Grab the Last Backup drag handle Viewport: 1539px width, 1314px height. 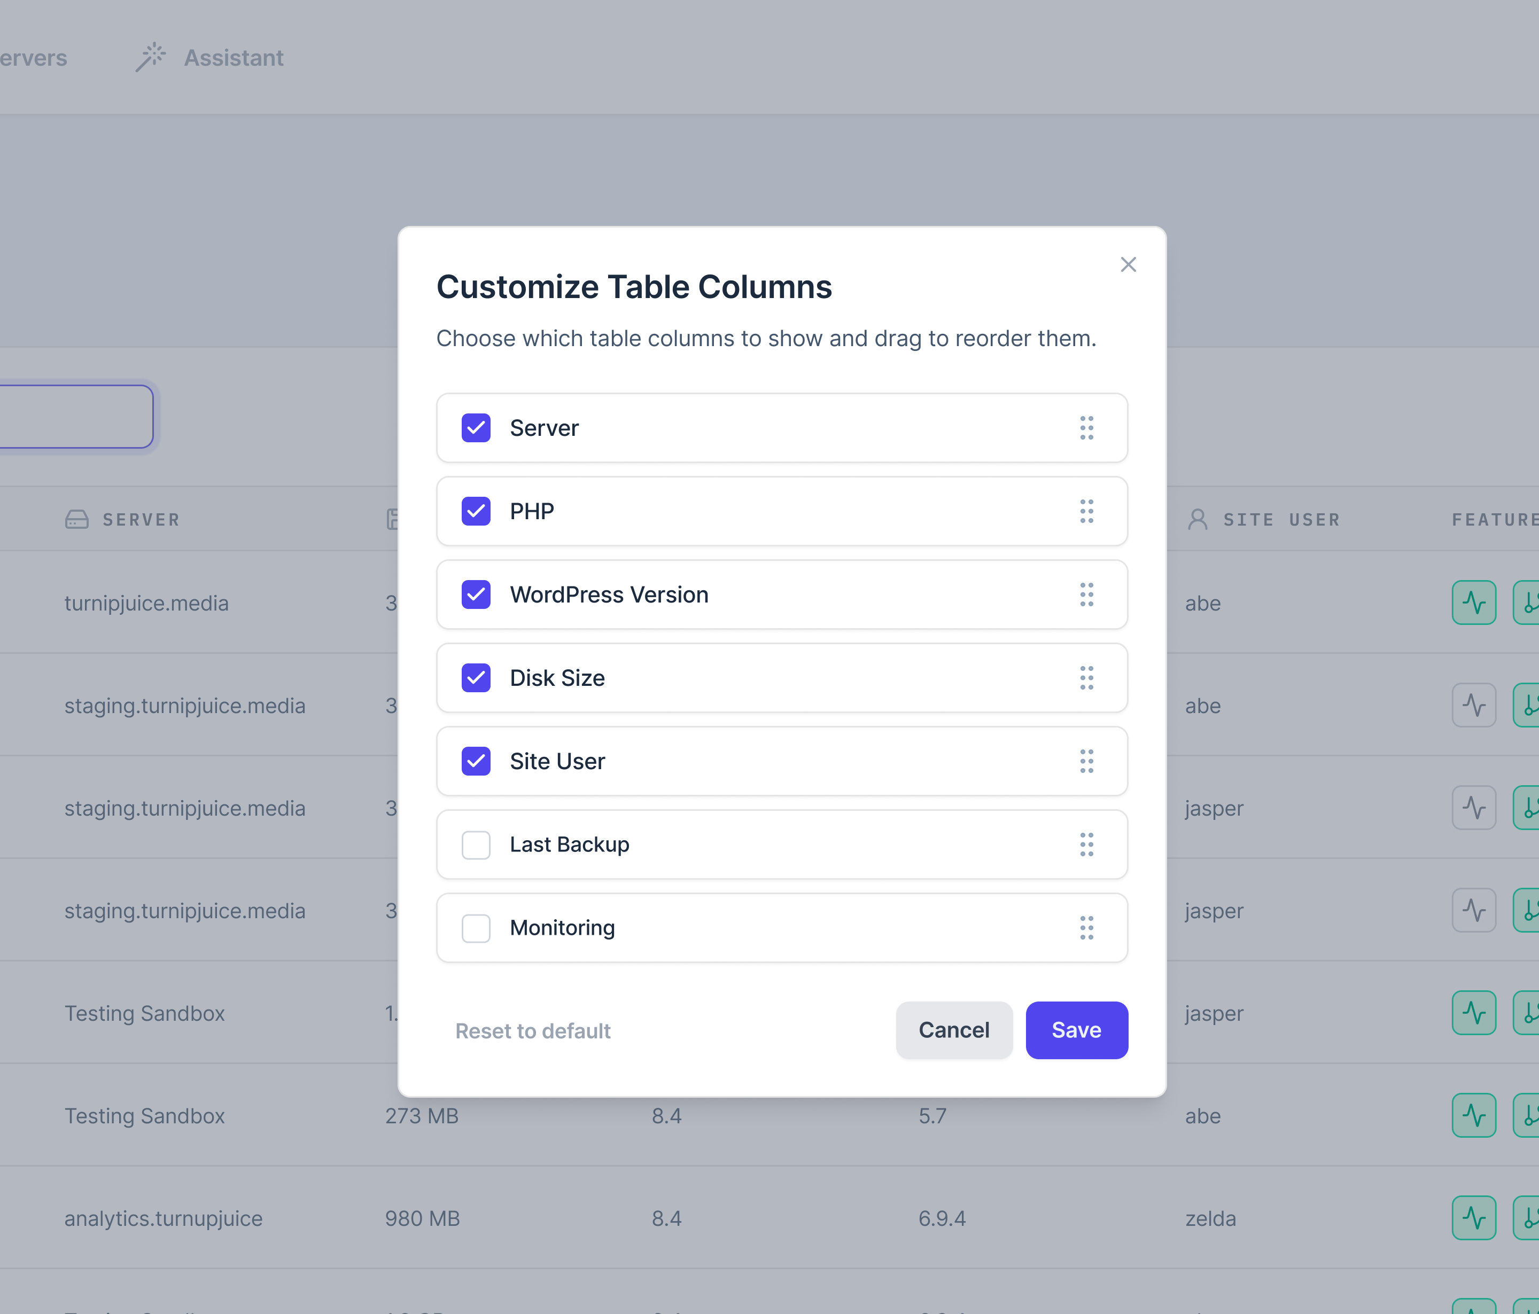click(1087, 844)
